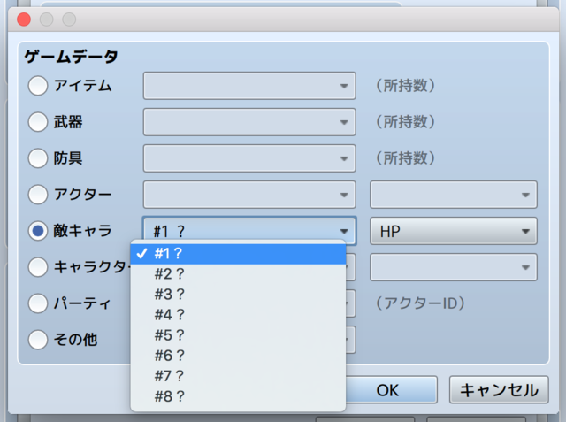566x422 pixels.
Task: Choose #4 ? from the list
Action: pos(238,315)
